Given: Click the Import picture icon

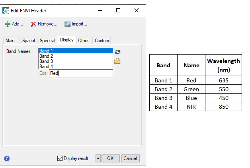Looking at the screenshot, I should (x=68, y=24).
